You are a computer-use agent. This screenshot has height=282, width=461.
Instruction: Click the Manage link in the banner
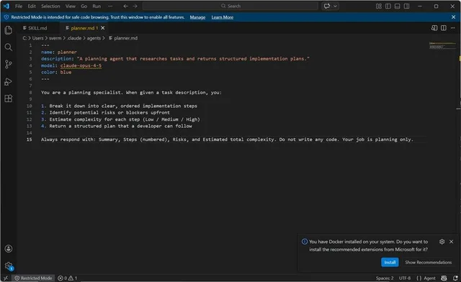(x=197, y=17)
